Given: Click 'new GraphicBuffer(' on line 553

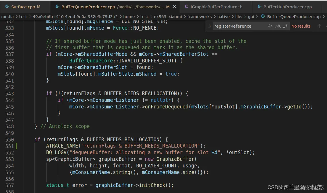Looking at the screenshot, I should tap(171, 159).
